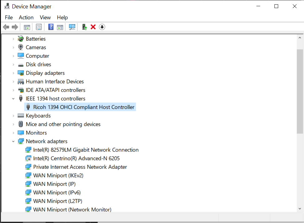Open the Properties toolbar icon
The image size is (304, 223).
point(39,27)
